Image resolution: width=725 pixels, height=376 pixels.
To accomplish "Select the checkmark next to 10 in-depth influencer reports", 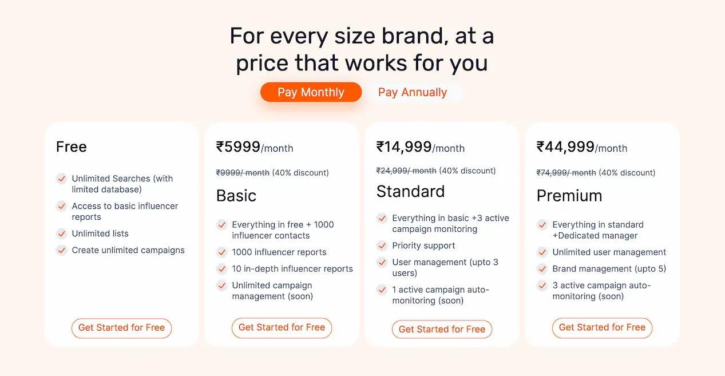I will coord(221,269).
